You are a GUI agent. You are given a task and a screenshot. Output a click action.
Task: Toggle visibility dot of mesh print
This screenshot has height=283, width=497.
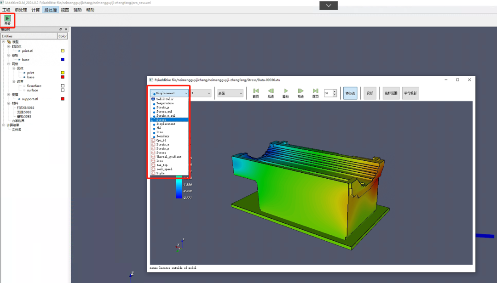click(24, 73)
